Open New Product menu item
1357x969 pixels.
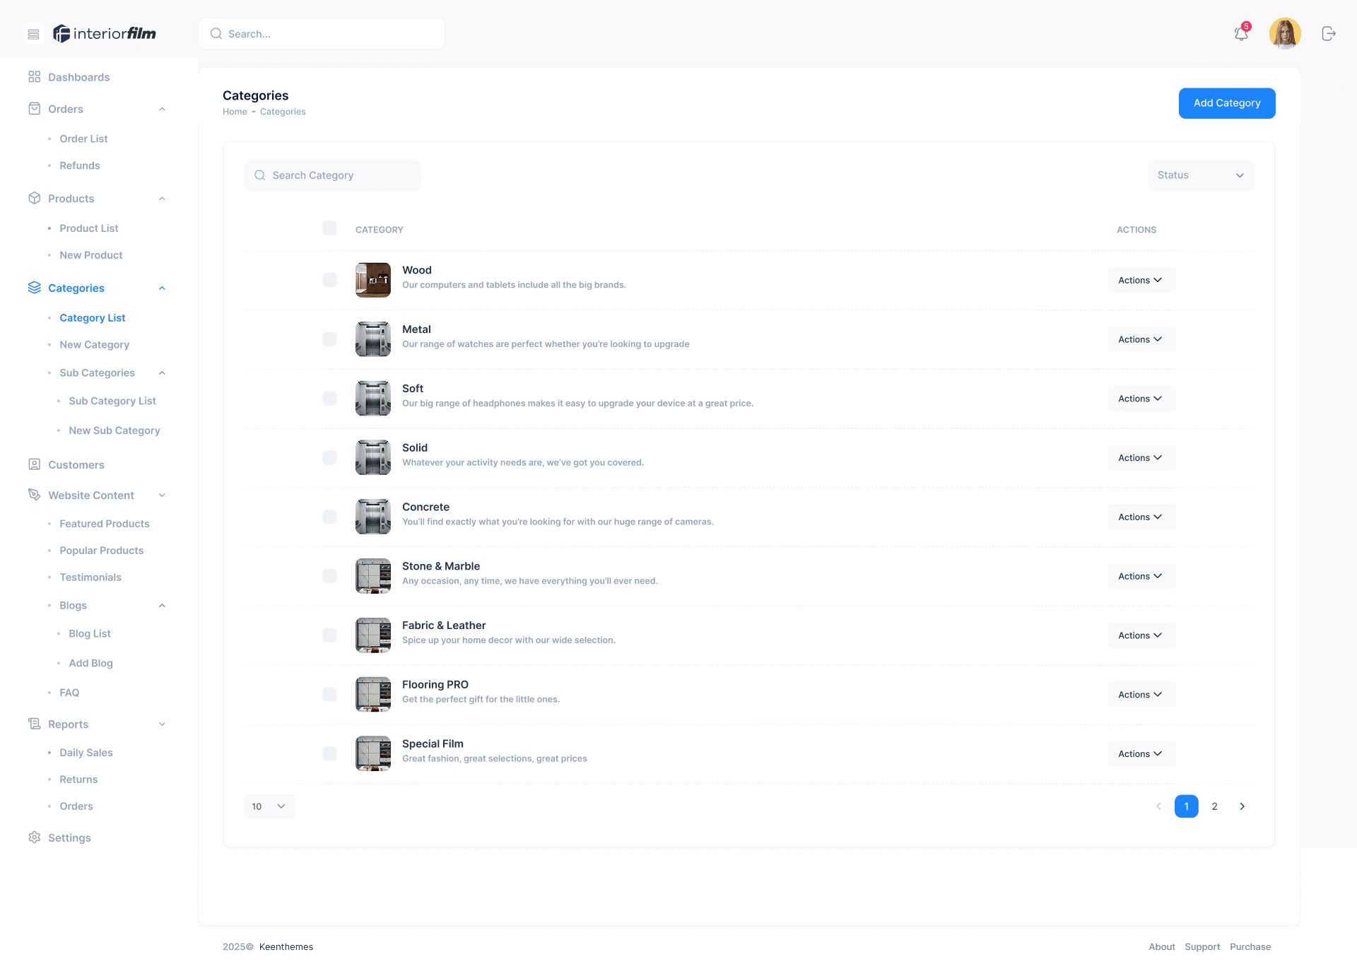click(91, 254)
